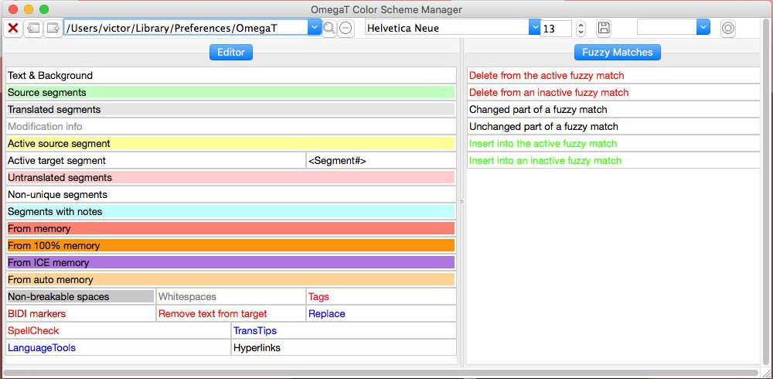
Task: Click the import arrow toolbar icon
Action: [33, 28]
